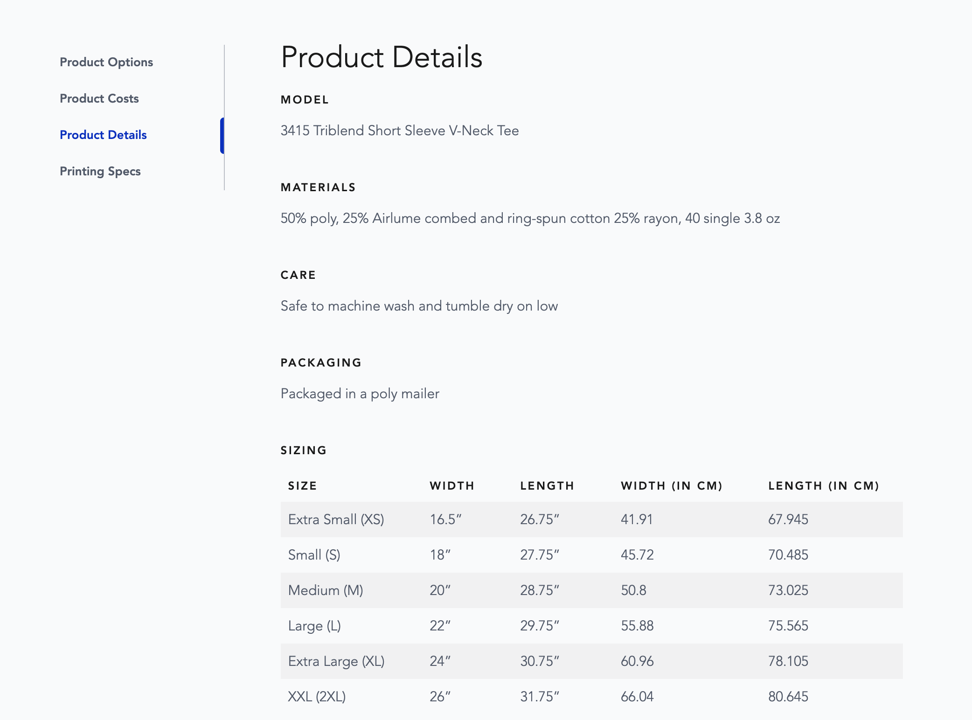Click the 18″ width cell
Viewport: 972px width, 720px height.
[440, 555]
